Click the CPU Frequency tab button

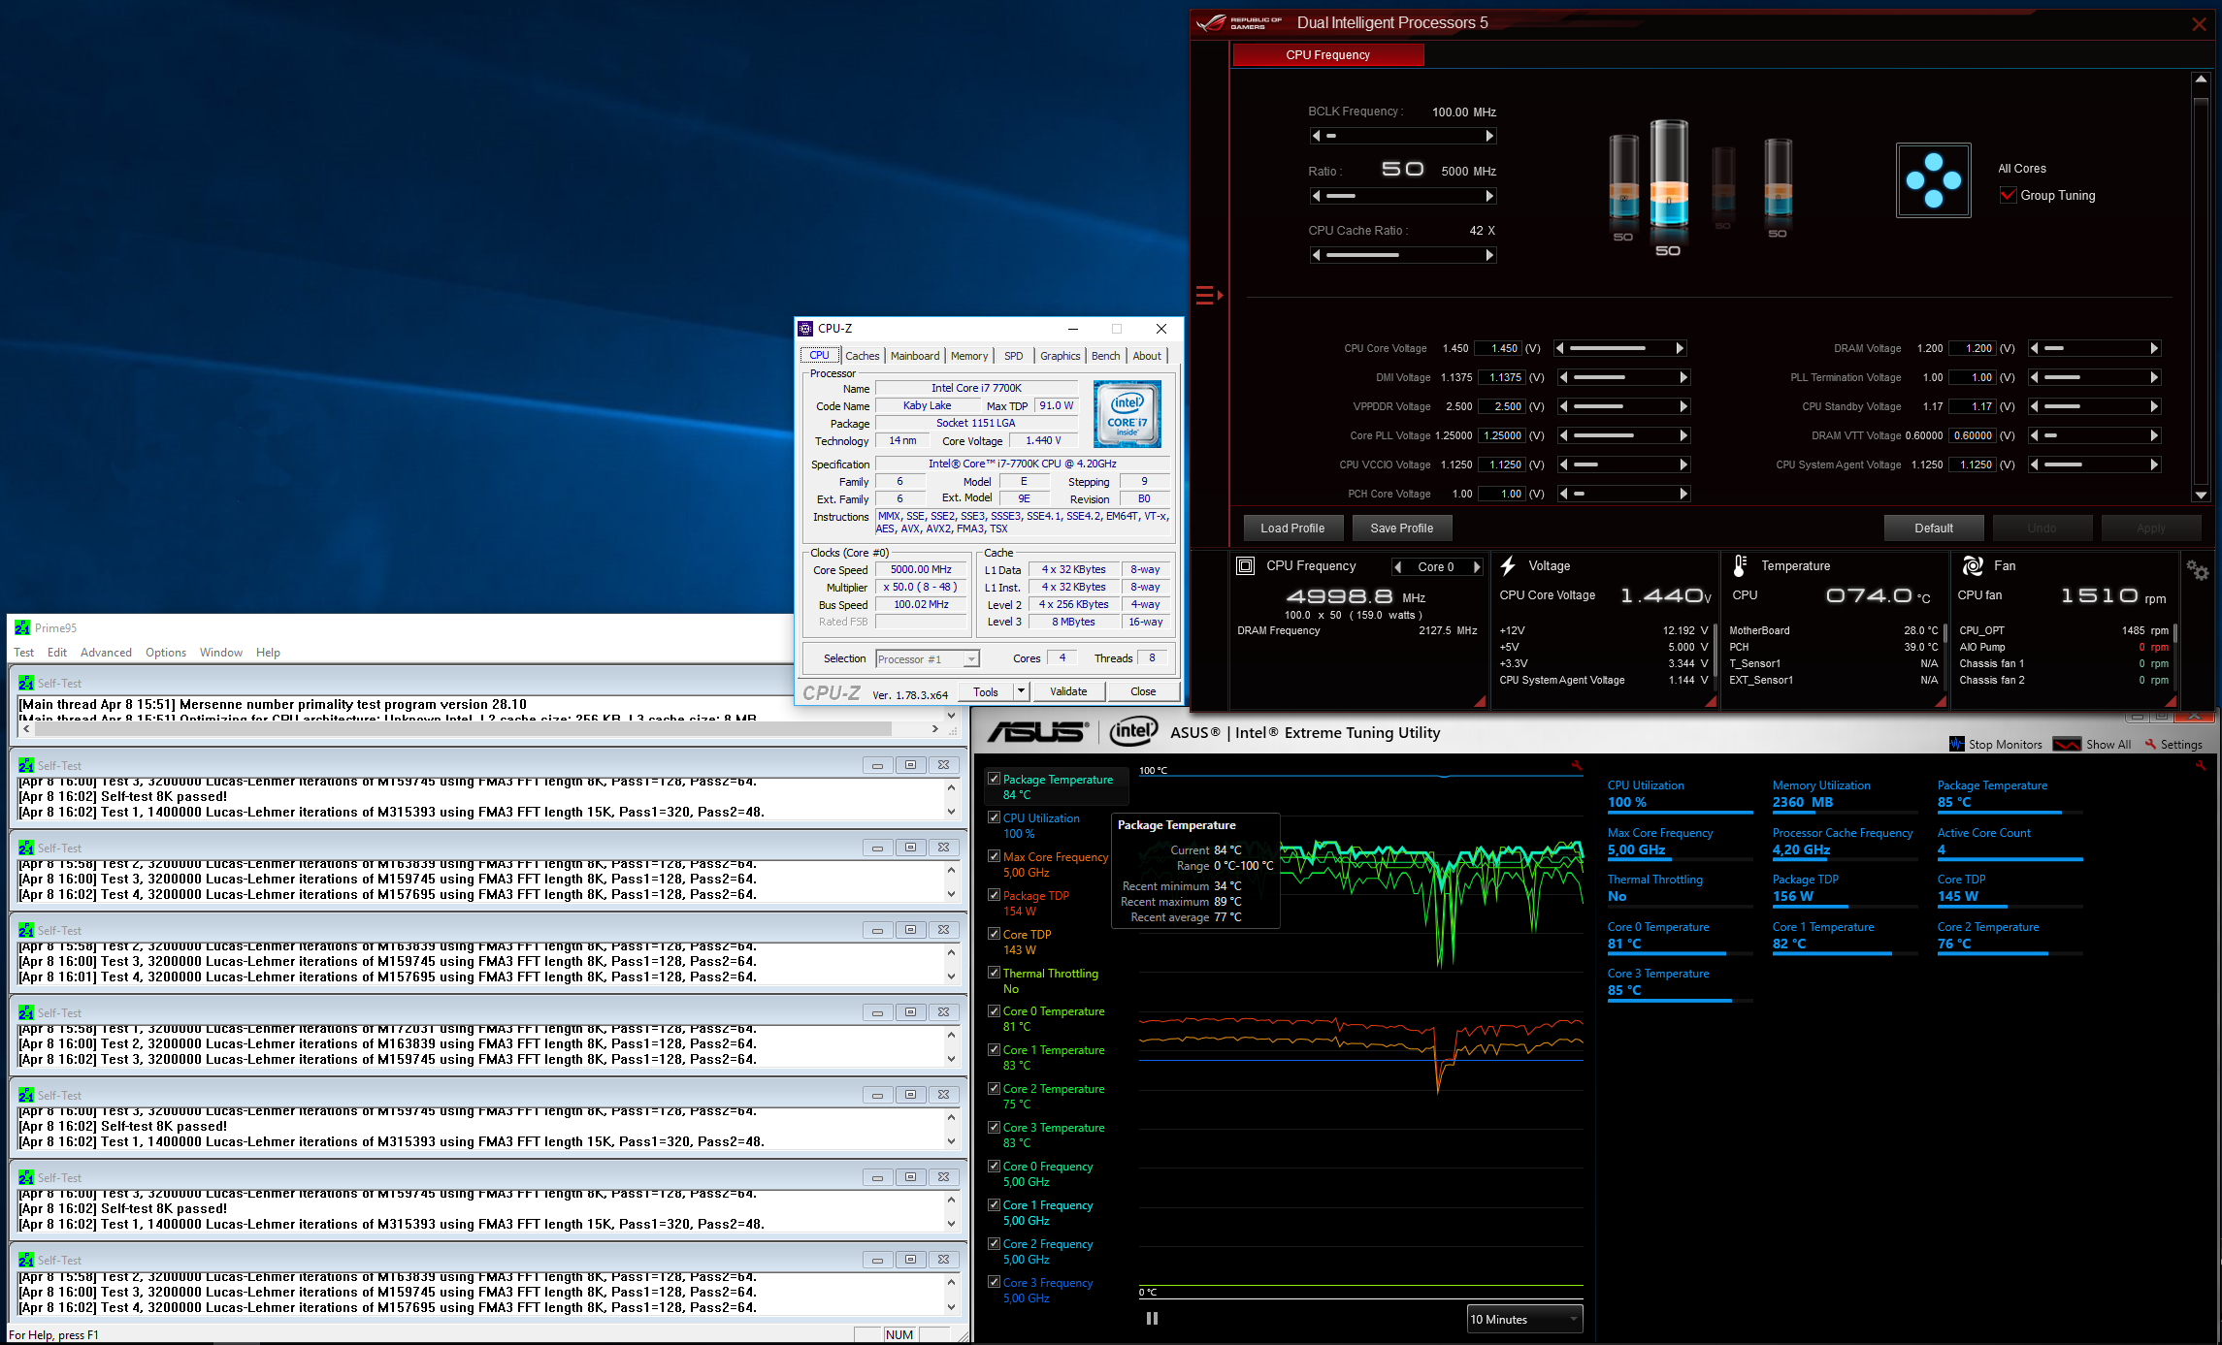tap(1327, 55)
